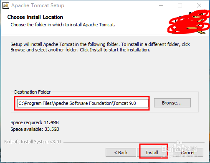Start installation with the Install button

pos(152,153)
